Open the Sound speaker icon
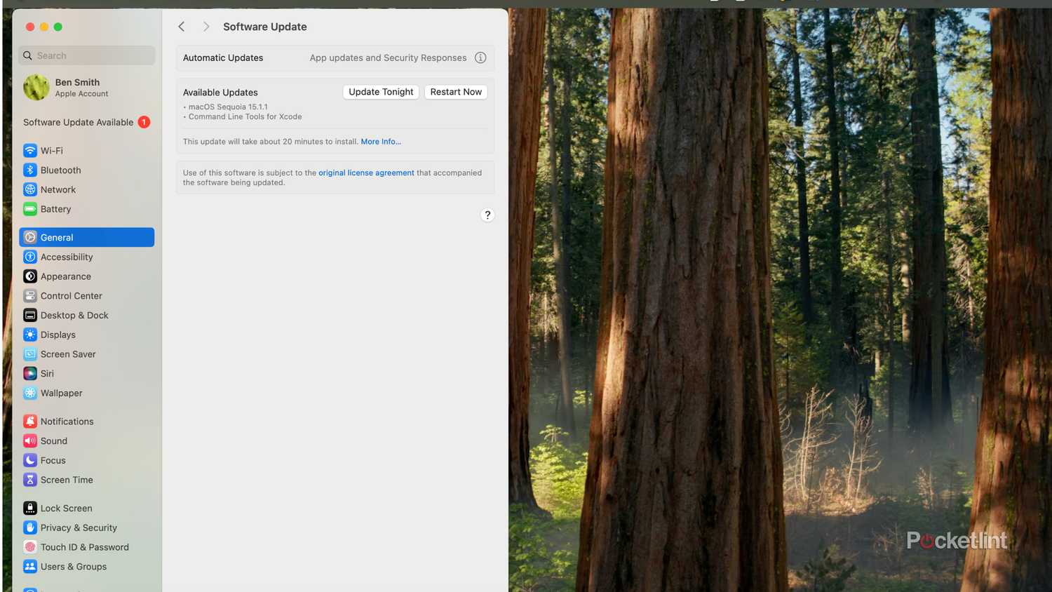The height and width of the screenshot is (592, 1052). (30, 441)
